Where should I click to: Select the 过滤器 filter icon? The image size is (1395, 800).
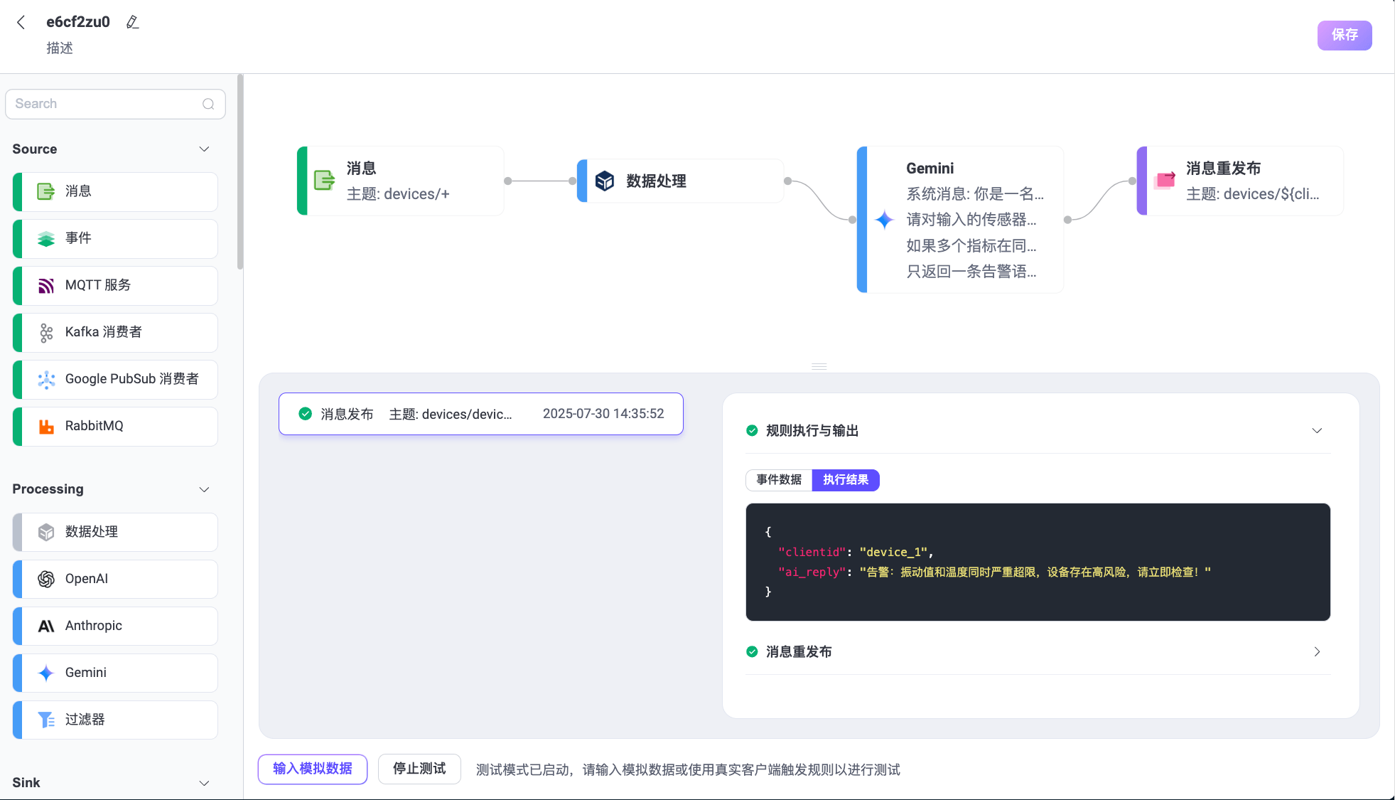pyautogui.click(x=45, y=720)
